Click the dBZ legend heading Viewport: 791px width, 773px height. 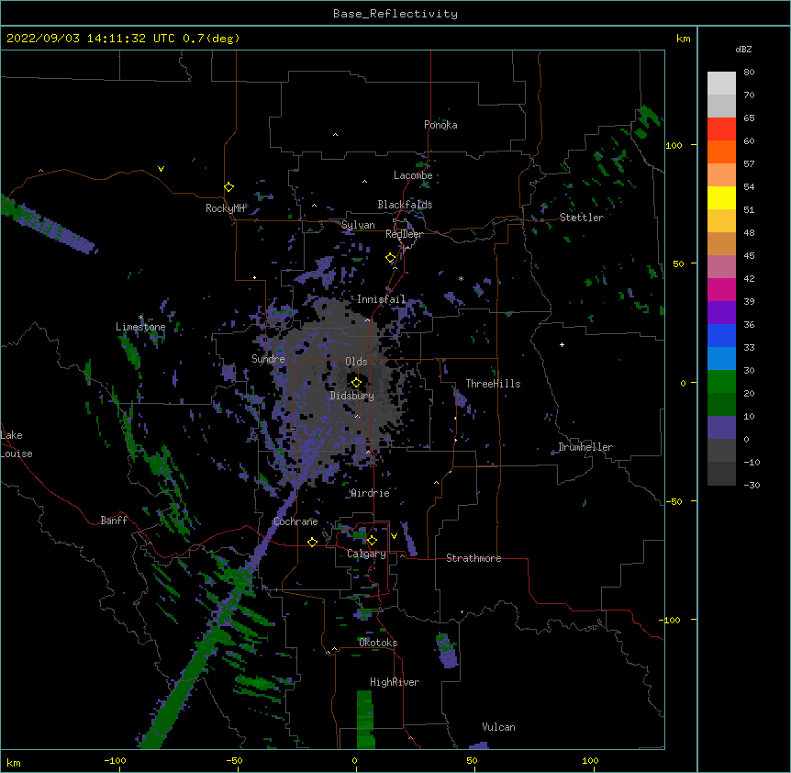pos(743,50)
